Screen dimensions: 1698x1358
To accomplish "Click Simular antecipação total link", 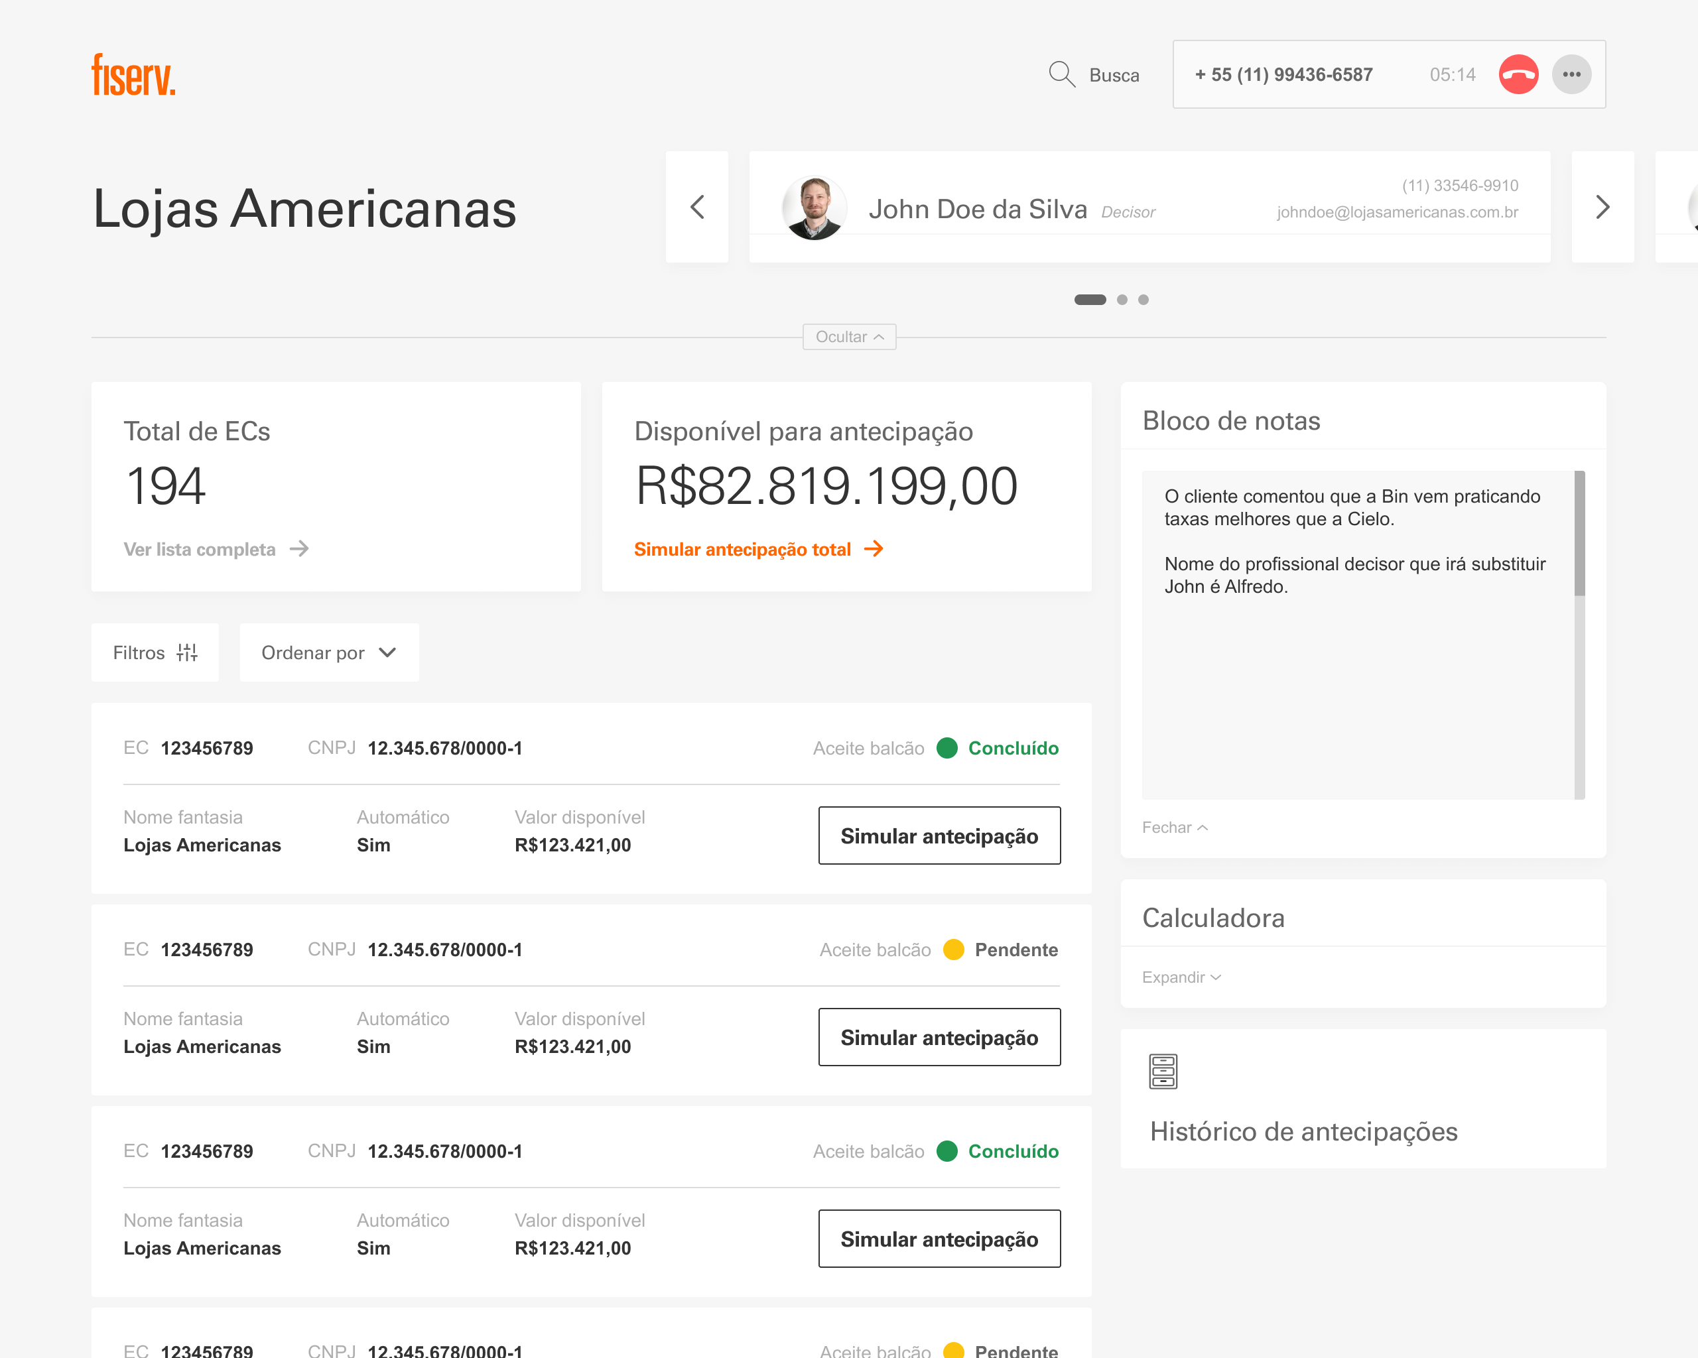I will click(x=758, y=550).
